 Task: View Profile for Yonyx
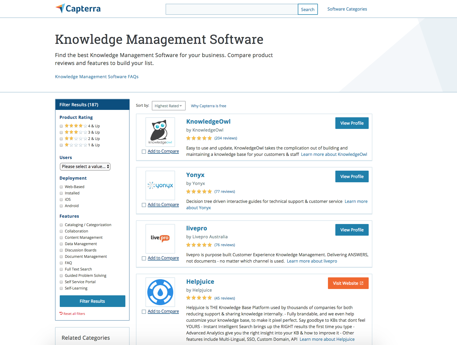(352, 176)
